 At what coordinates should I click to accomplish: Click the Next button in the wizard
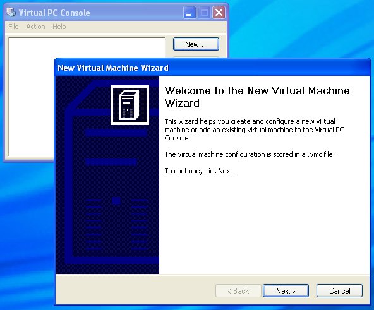point(286,290)
